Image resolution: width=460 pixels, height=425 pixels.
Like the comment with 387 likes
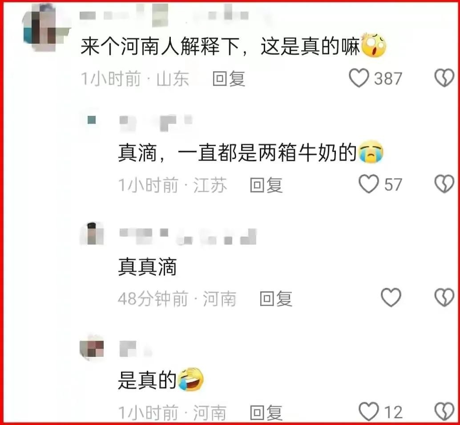(359, 78)
